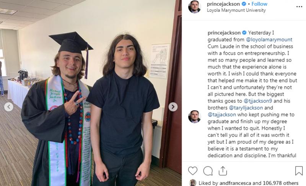Like the post with the heart icon
This screenshot has width=306, height=186.
click(193, 171)
